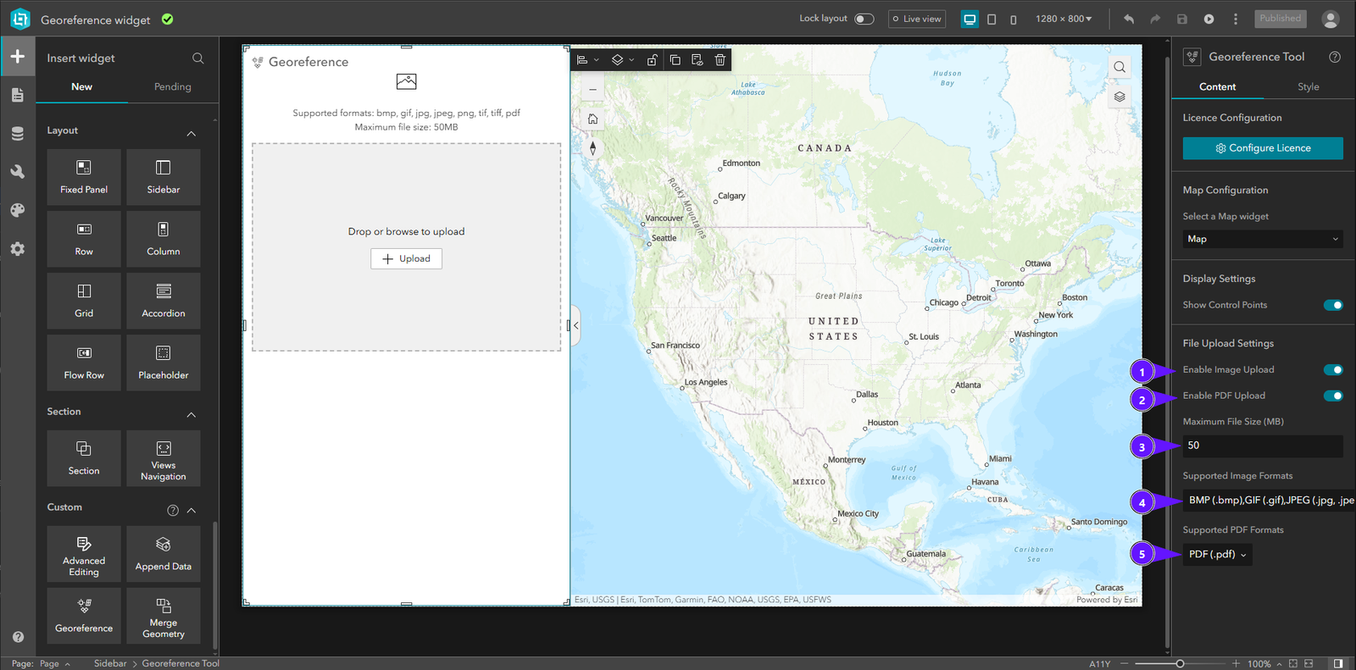
Task: Select the Merge Geometry widget
Action: [x=164, y=616]
